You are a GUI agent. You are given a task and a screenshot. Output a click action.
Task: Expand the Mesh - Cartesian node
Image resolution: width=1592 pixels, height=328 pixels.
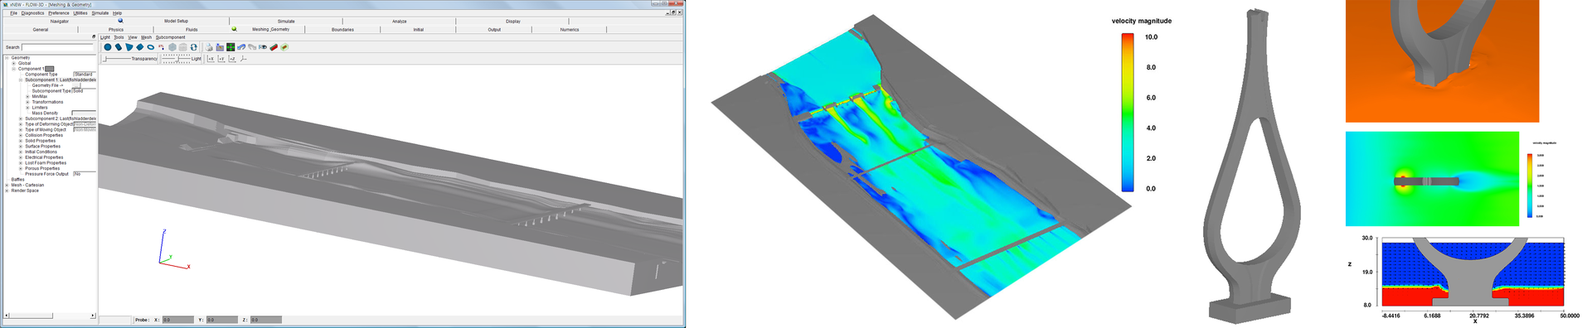click(x=7, y=185)
